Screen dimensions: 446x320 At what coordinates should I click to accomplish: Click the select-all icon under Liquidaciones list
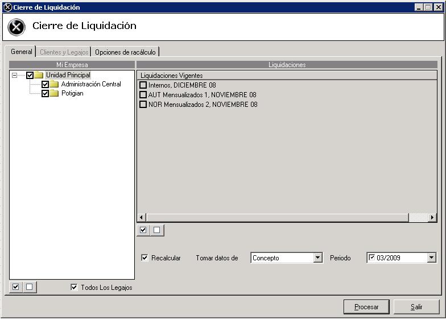(143, 230)
